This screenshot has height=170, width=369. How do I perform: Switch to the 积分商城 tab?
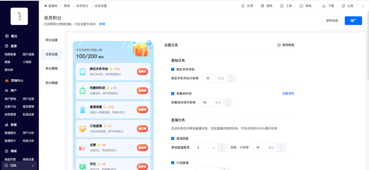(x=52, y=69)
